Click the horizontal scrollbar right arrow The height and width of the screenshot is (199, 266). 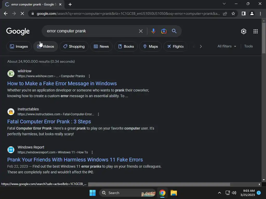(x=260, y=184)
